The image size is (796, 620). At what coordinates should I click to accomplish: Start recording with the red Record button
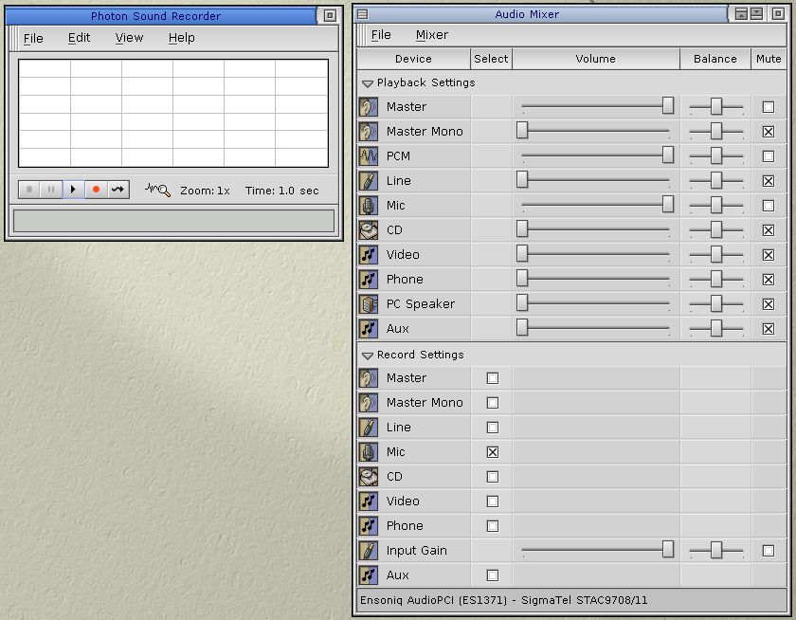tap(96, 190)
